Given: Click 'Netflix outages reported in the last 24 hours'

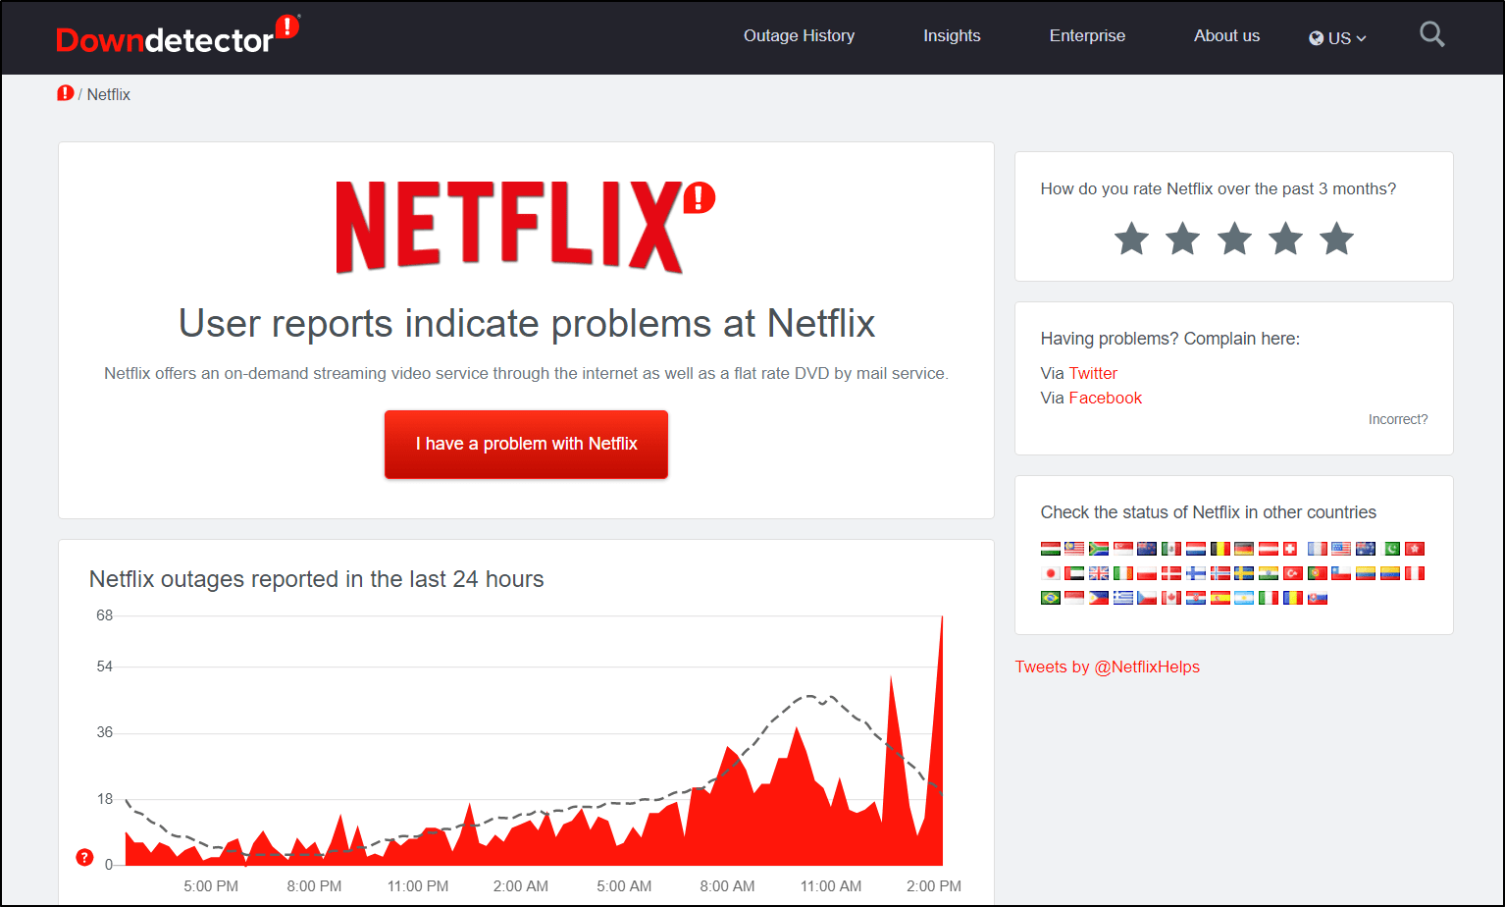Looking at the screenshot, I should click(x=316, y=579).
